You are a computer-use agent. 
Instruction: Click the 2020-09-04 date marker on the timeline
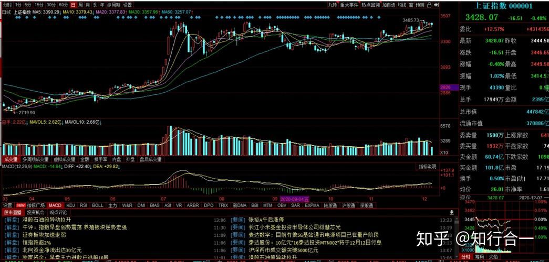point(294,199)
